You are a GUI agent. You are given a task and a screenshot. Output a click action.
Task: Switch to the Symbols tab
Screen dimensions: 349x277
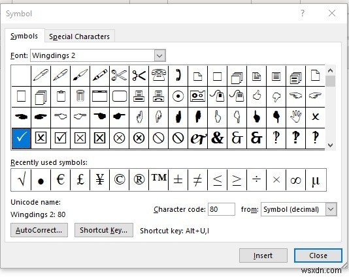tap(24, 36)
